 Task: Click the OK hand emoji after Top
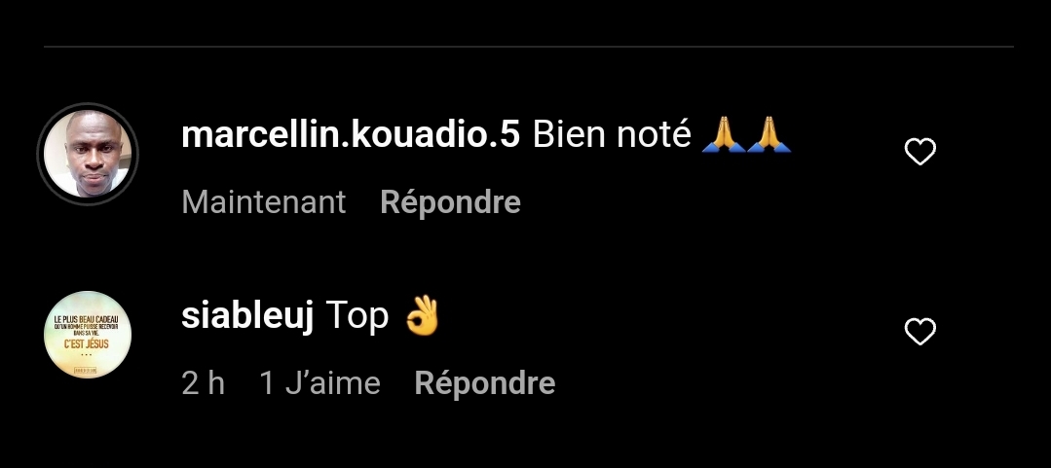tap(423, 315)
